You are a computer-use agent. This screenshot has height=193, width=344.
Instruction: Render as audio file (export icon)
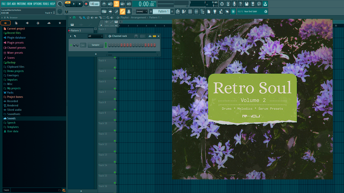(253, 4)
